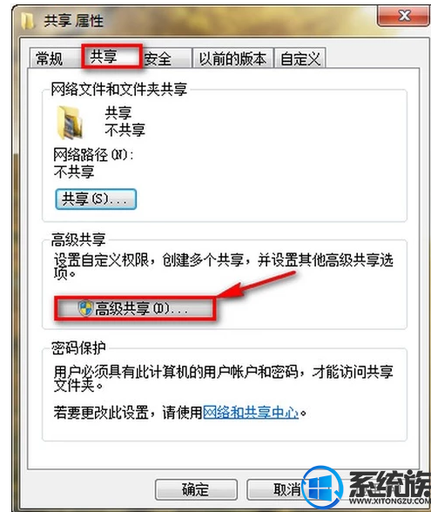Follow the 网络和共享中心 link
Viewport: 431px width, 512px height.
click(x=251, y=413)
